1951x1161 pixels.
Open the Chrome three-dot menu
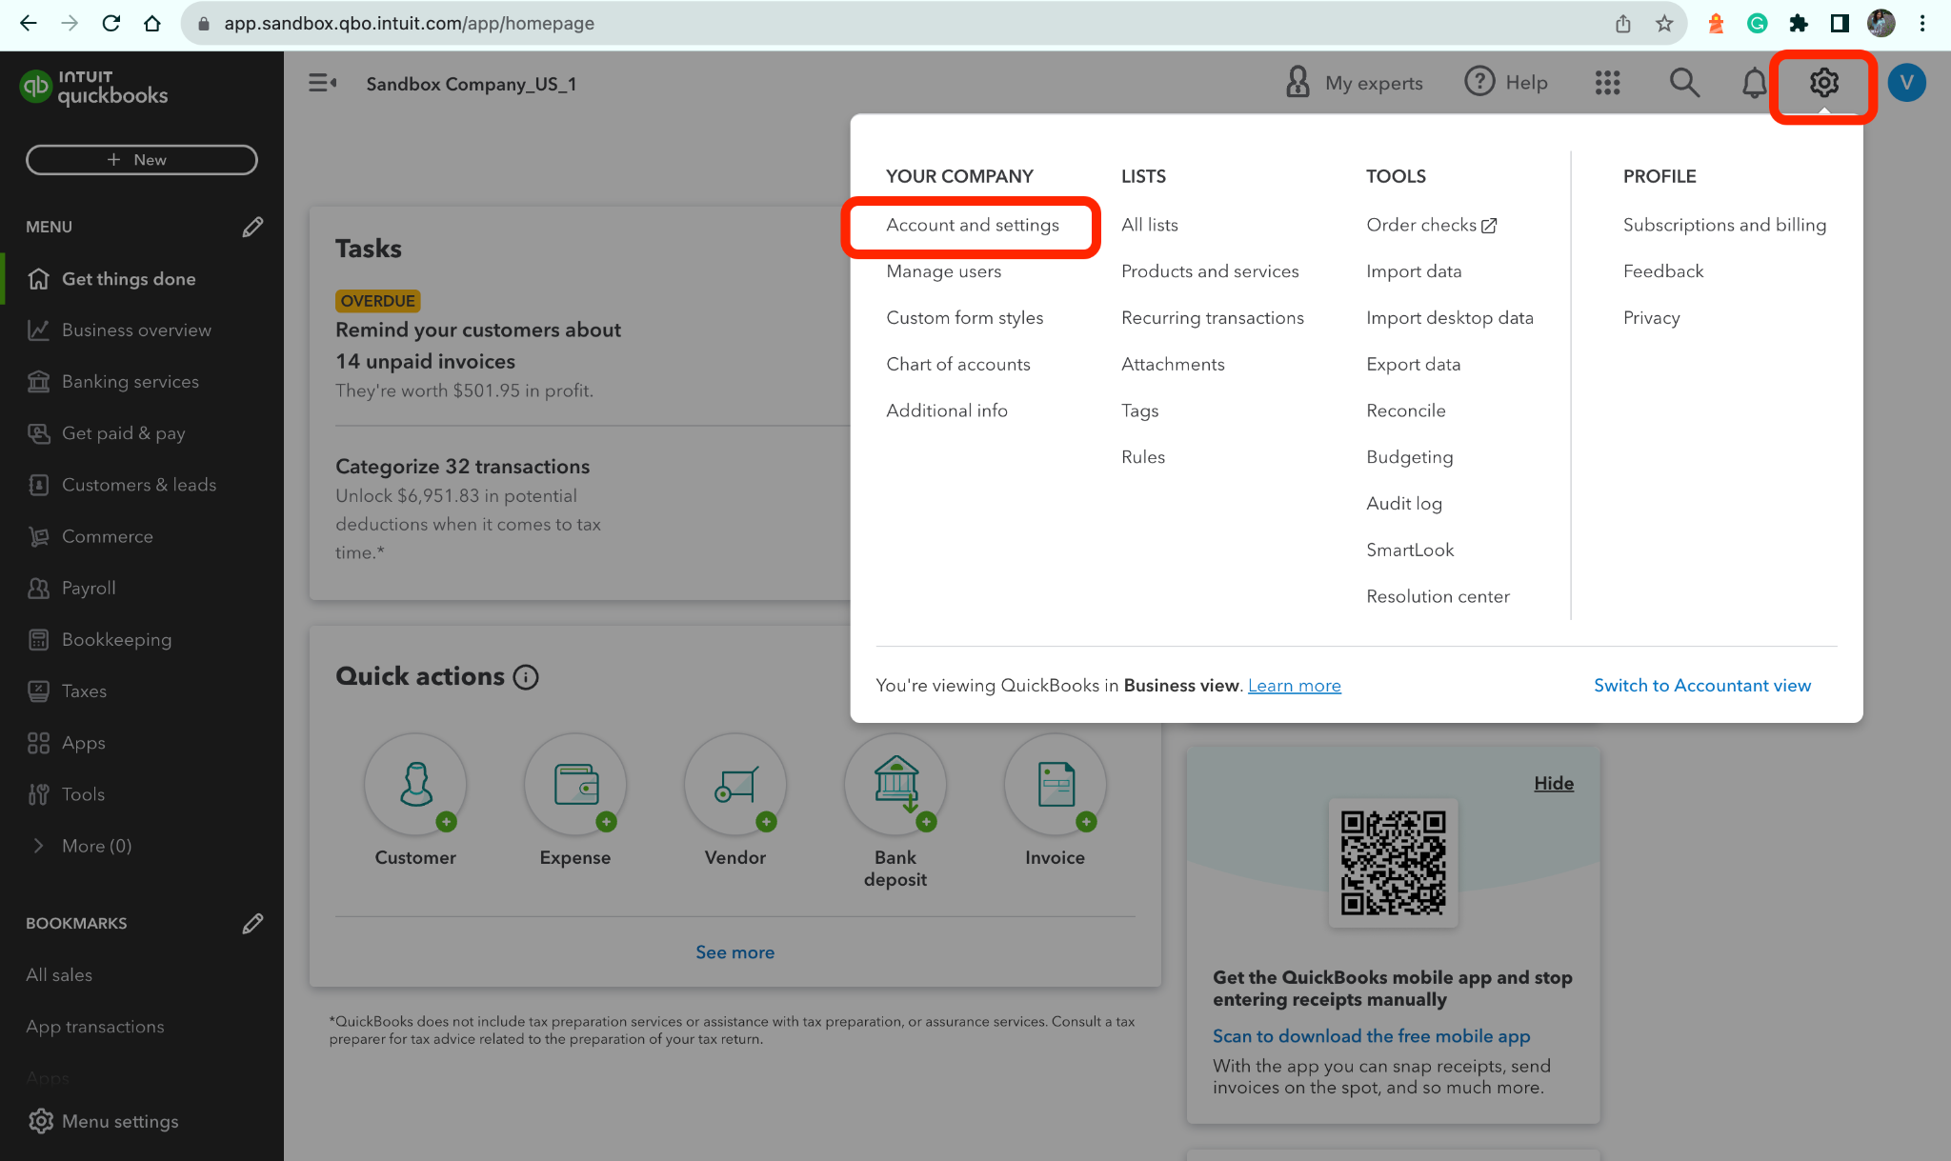tap(1922, 24)
